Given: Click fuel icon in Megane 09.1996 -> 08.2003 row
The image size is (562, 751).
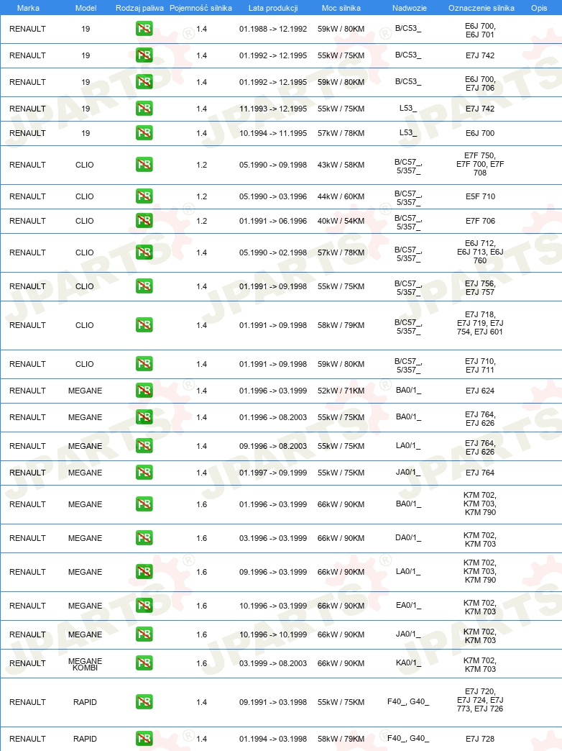Looking at the screenshot, I should (x=144, y=446).
